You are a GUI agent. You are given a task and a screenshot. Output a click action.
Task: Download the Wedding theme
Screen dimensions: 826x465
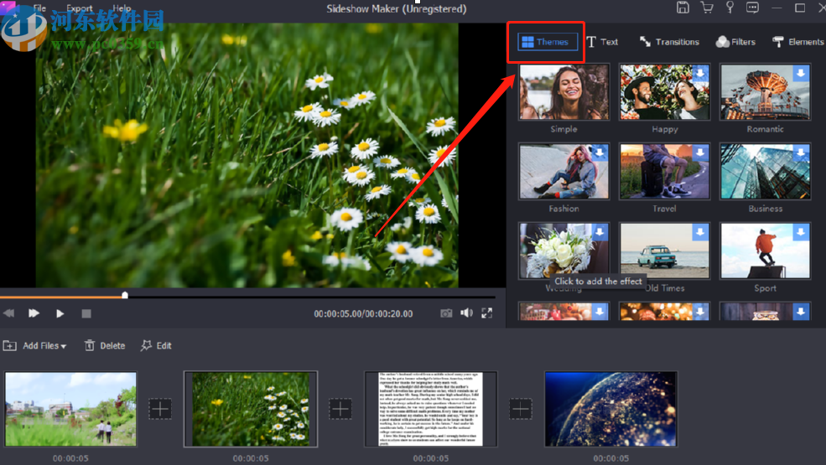(600, 232)
